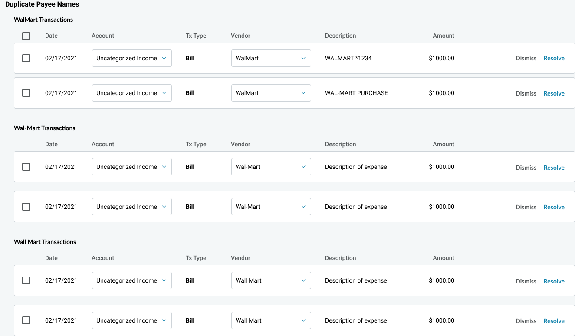Image resolution: width=575 pixels, height=336 pixels.
Task: Resolve the second Wall Mart vendor transaction
Action: (554, 321)
